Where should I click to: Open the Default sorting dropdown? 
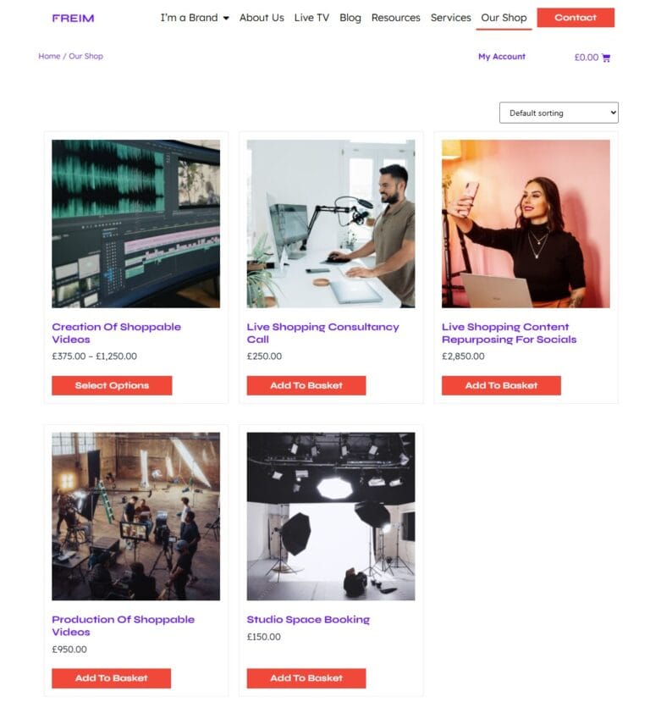click(x=559, y=113)
